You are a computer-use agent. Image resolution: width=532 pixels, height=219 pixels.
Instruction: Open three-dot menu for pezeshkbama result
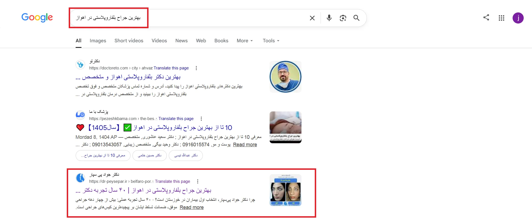coord(201,119)
